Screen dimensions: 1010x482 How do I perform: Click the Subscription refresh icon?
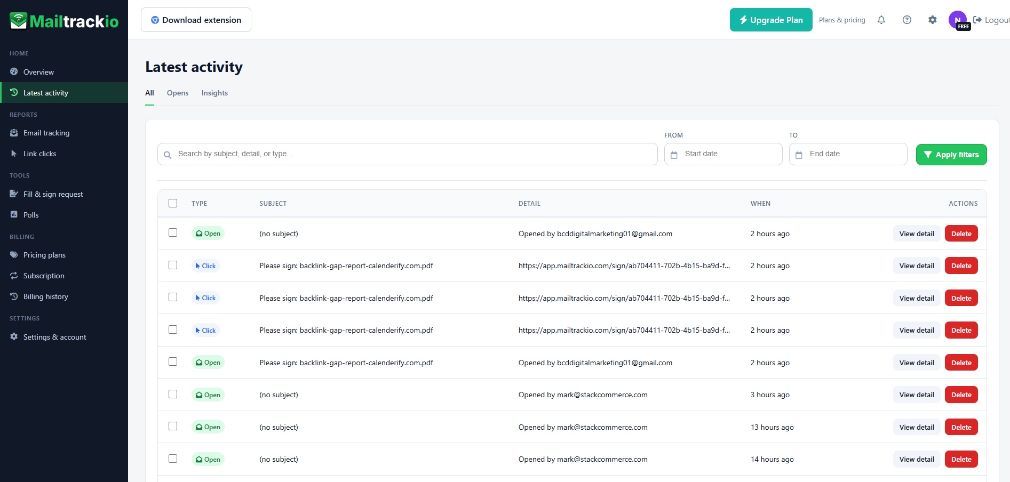point(14,276)
